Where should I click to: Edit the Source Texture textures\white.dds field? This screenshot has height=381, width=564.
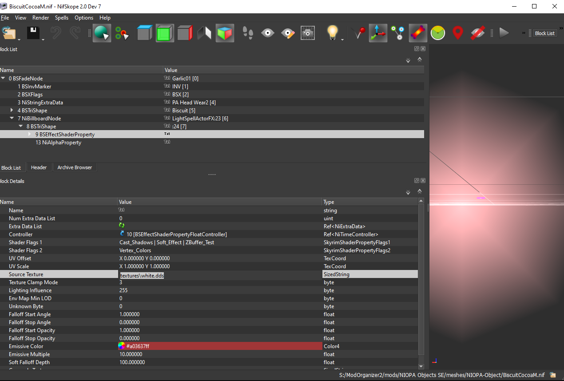tap(220, 275)
